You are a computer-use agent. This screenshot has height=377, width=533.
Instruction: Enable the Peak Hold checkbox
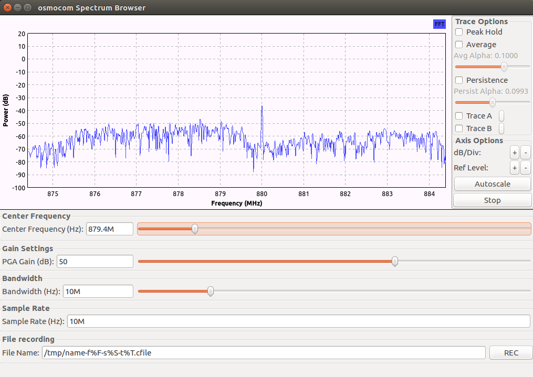pos(459,32)
